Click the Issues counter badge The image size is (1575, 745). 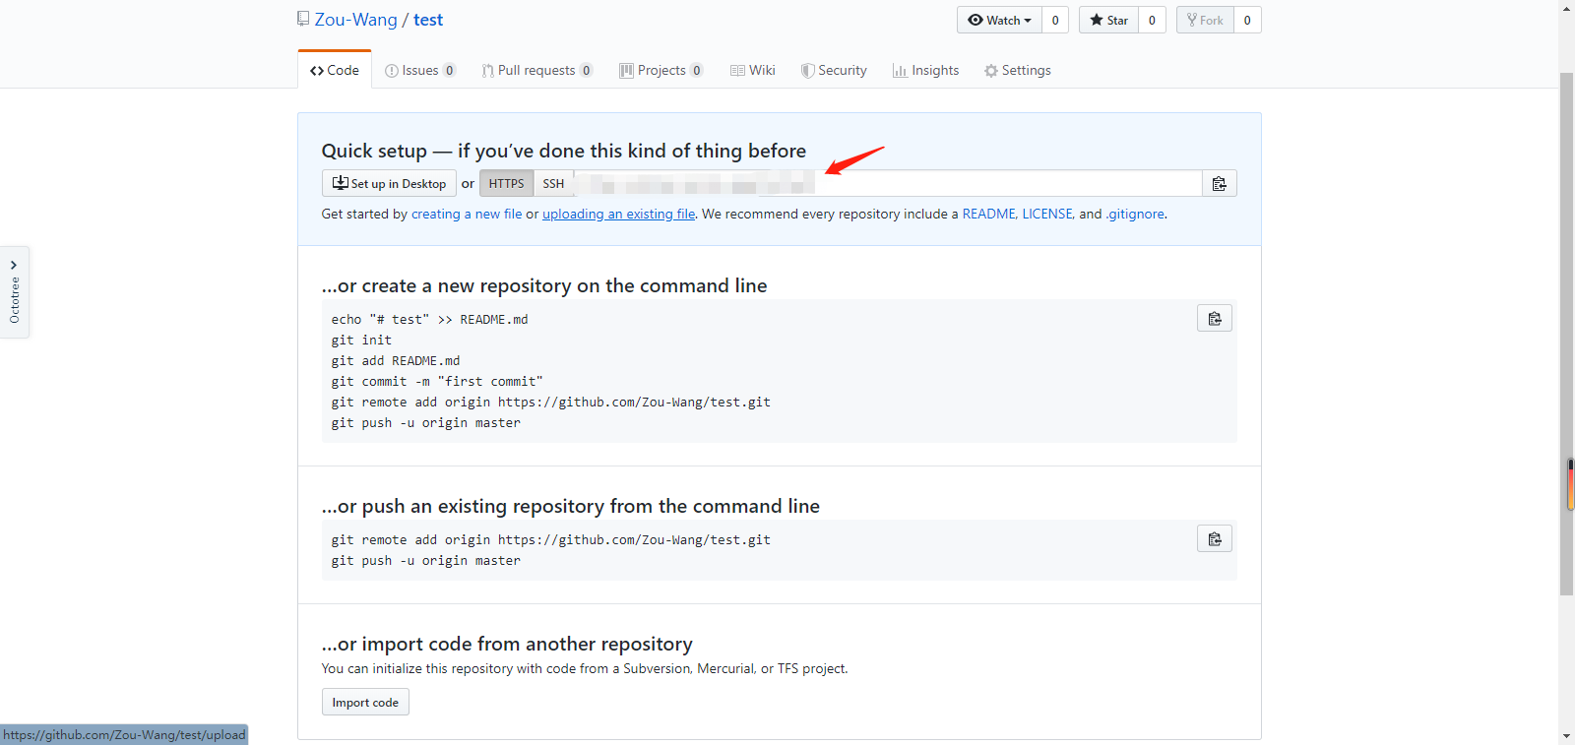pyautogui.click(x=449, y=70)
